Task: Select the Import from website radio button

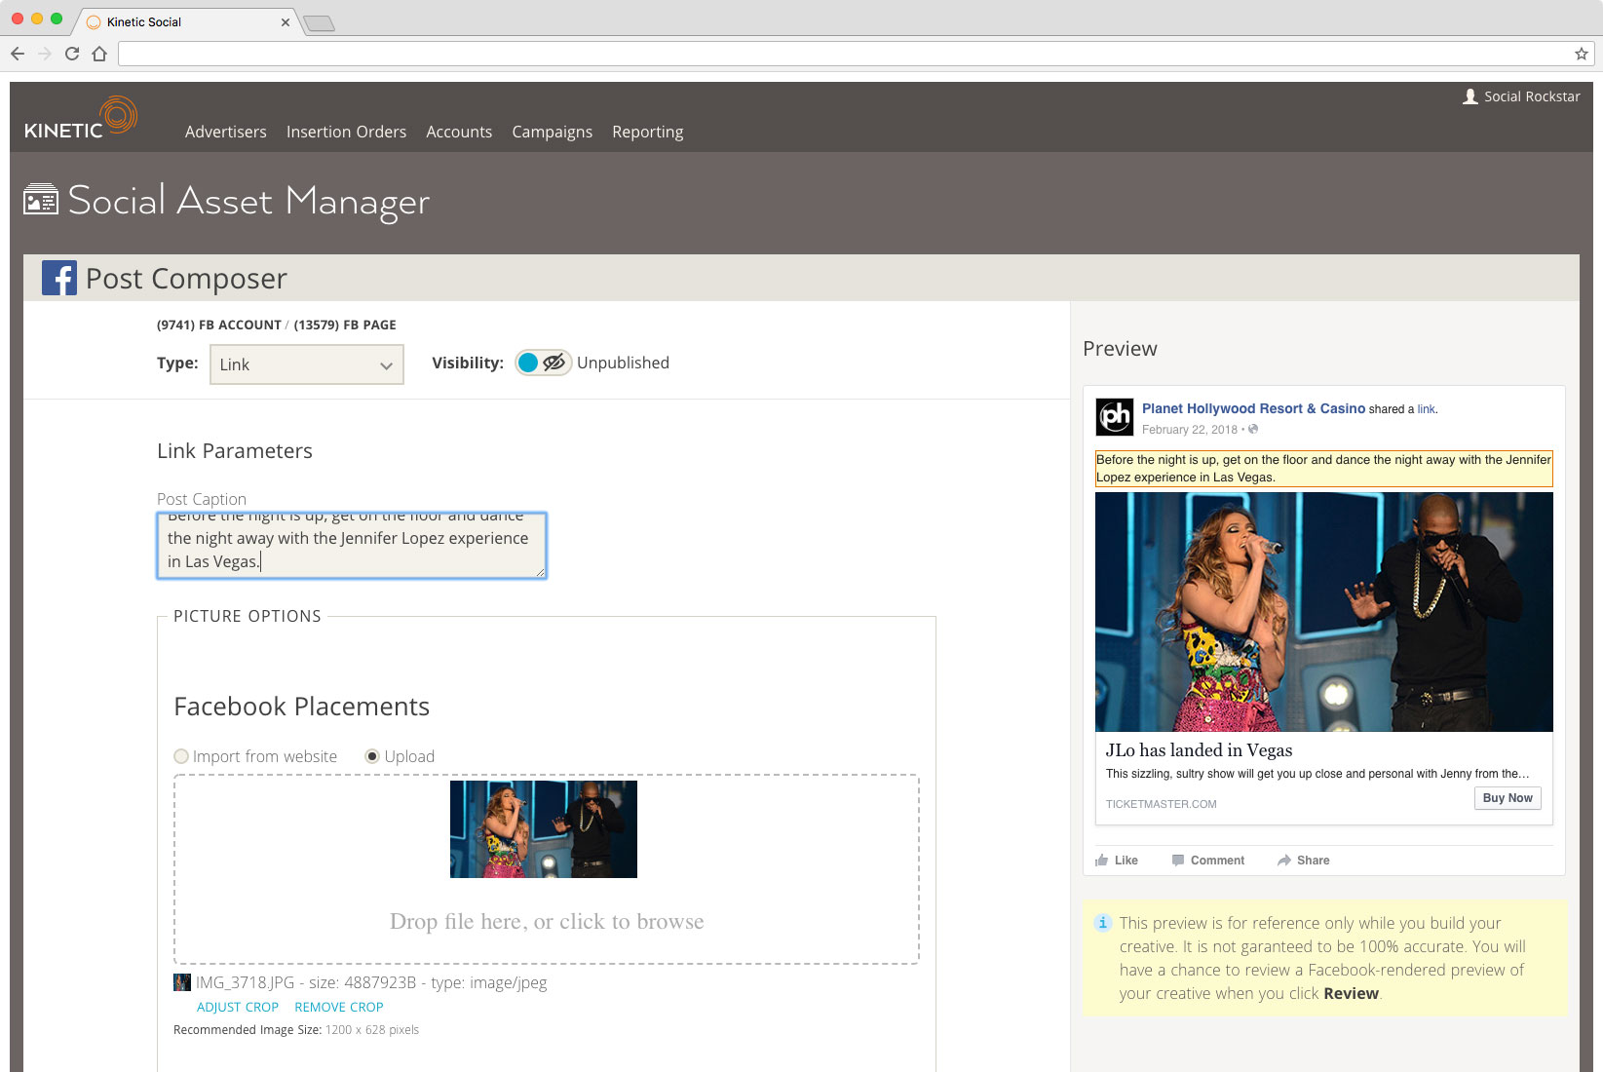Action: pyautogui.click(x=181, y=756)
